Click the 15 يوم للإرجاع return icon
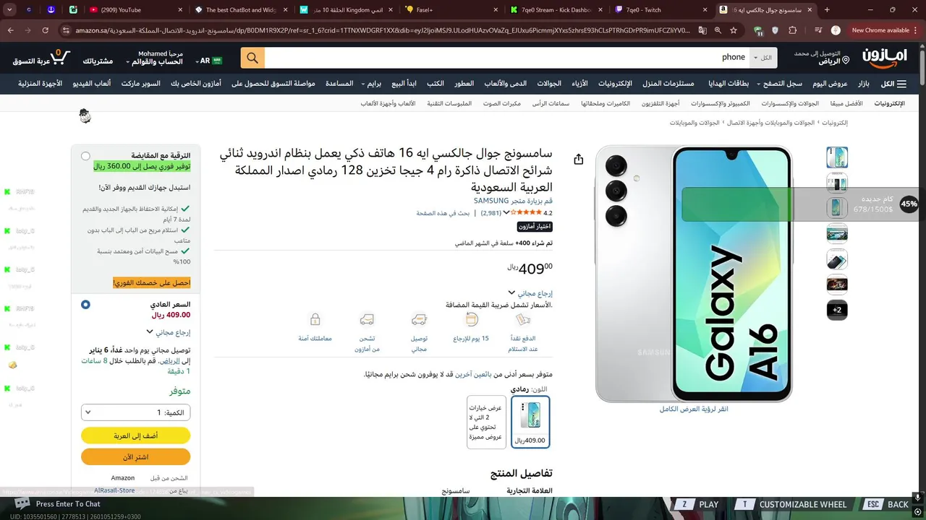Screen dimensions: 926x520 (x=472, y=318)
